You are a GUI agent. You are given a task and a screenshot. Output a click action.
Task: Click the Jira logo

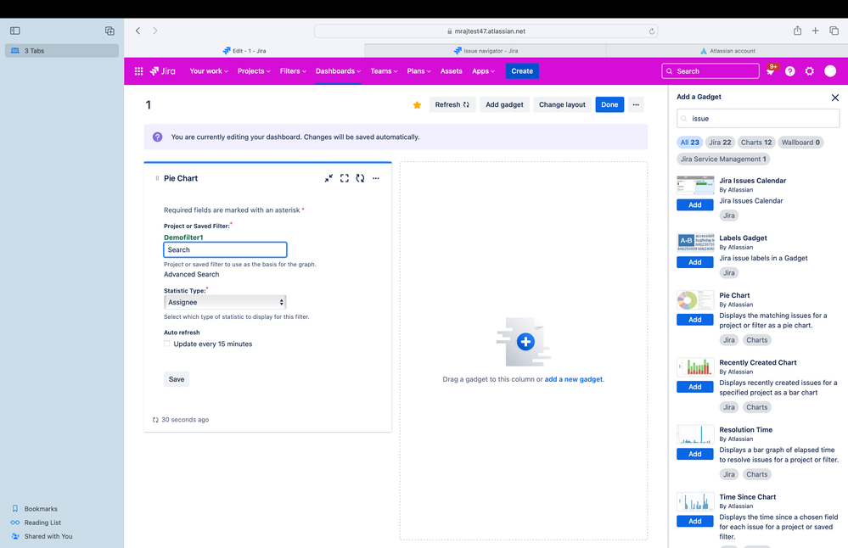(162, 70)
